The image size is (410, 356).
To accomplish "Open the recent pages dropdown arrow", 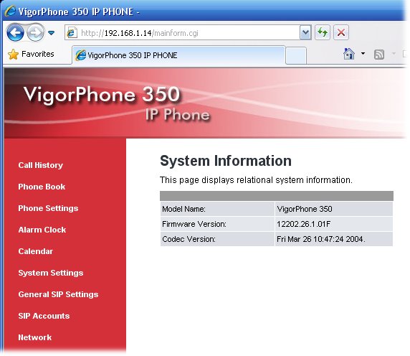I will 52,33.
